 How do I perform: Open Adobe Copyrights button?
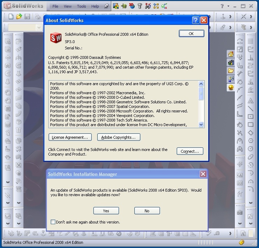coord(119,137)
